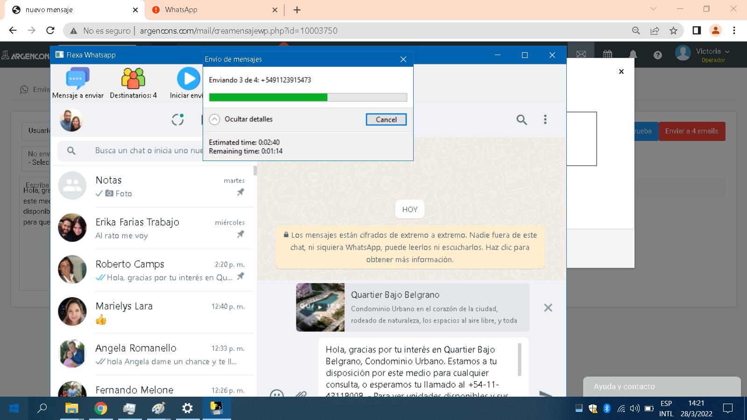Open Chrome zoom magnifier icon in address bar
This screenshot has width=747, height=420.
[x=636, y=31]
